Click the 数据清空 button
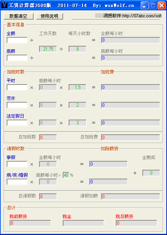 pos(18,16)
